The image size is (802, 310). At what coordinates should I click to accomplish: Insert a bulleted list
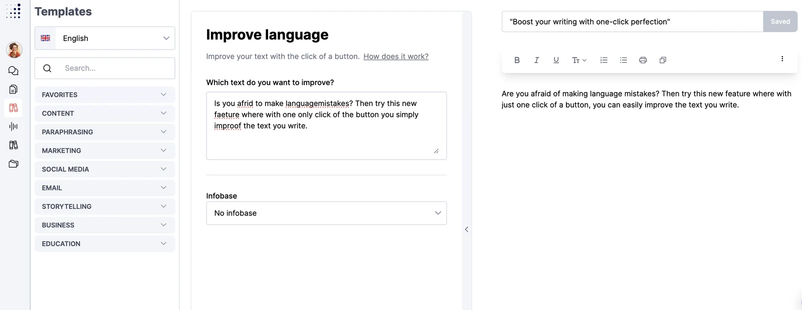623,60
